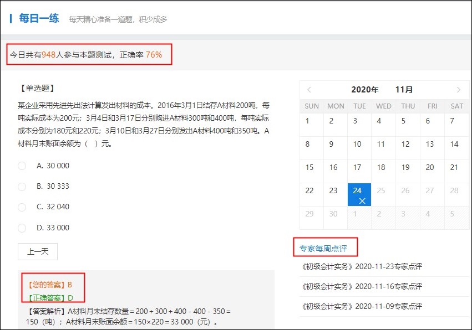Viewport: 472px width, 330px height.
Task: Click the 2020年 year label
Action: point(365,89)
